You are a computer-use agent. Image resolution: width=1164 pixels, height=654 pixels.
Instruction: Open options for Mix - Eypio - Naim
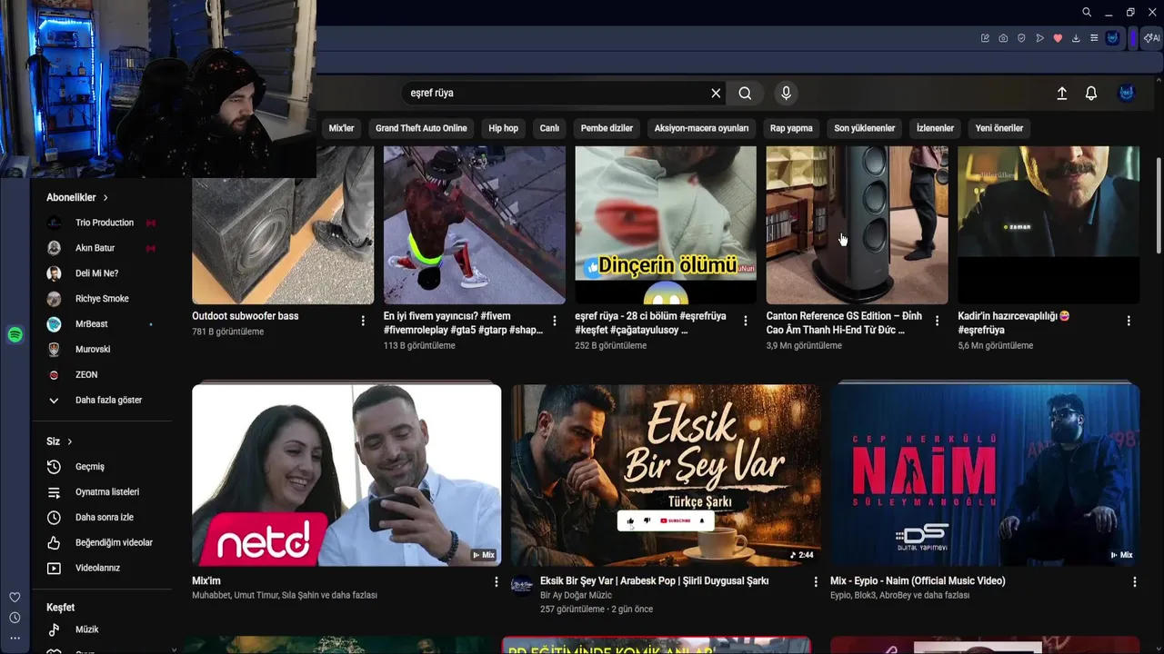(1135, 581)
